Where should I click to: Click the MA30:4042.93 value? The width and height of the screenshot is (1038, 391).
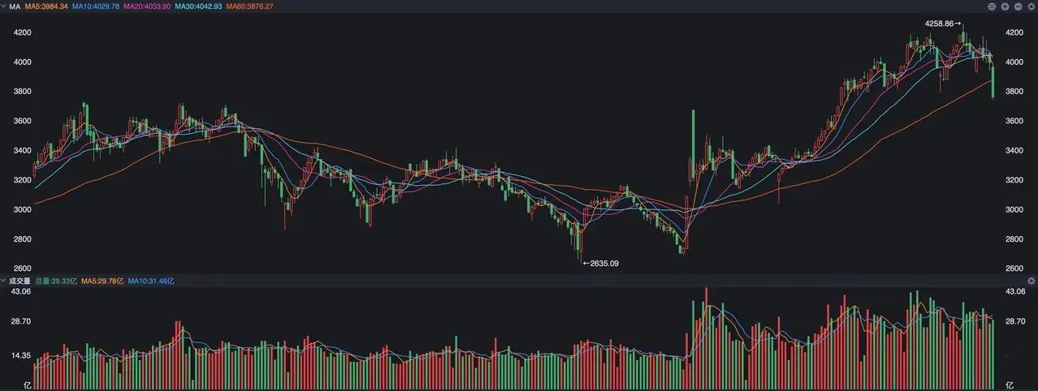pyautogui.click(x=198, y=6)
